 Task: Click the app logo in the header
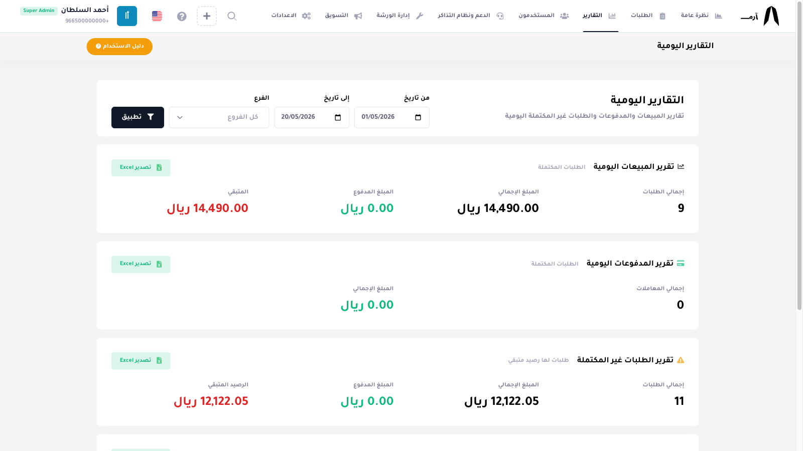(x=760, y=16)
